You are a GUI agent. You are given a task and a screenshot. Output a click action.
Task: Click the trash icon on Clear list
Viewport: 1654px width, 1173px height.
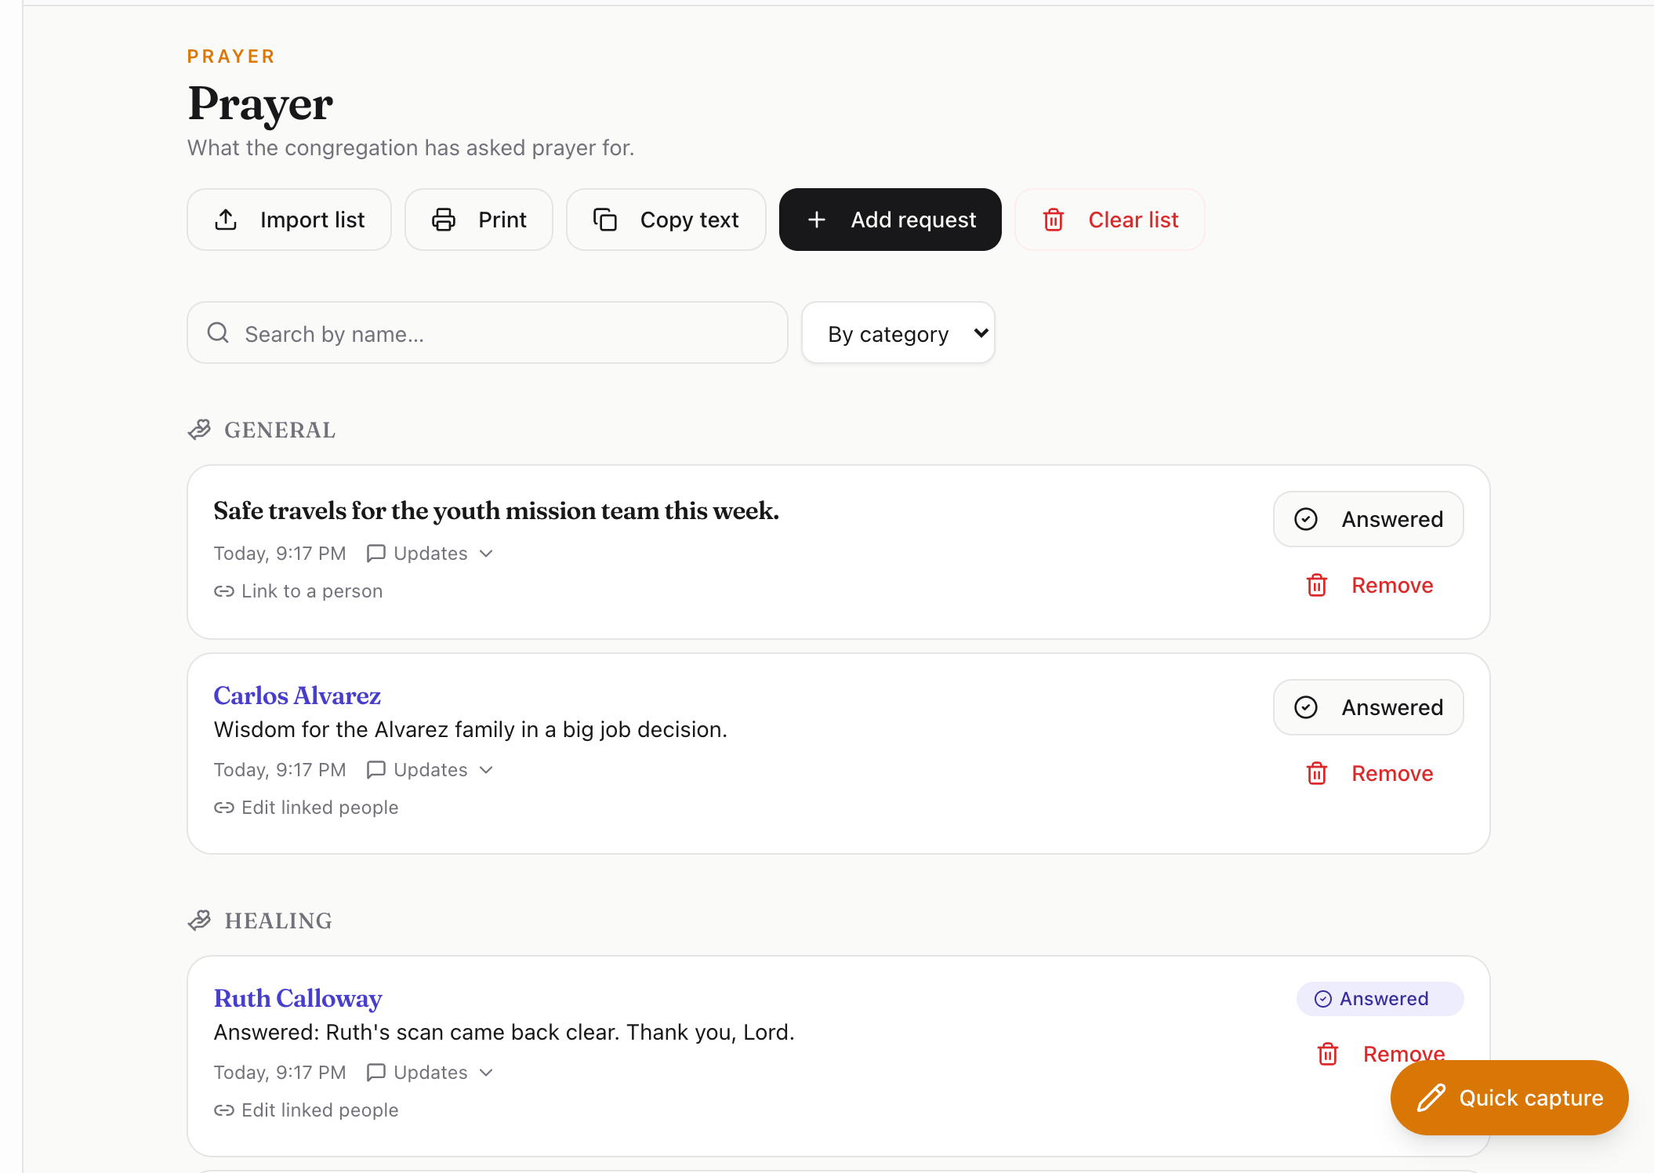1054,220
